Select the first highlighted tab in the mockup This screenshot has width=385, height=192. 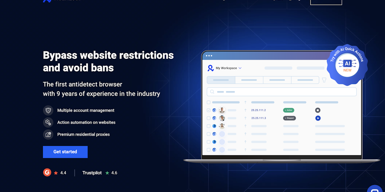click(221, 80)
